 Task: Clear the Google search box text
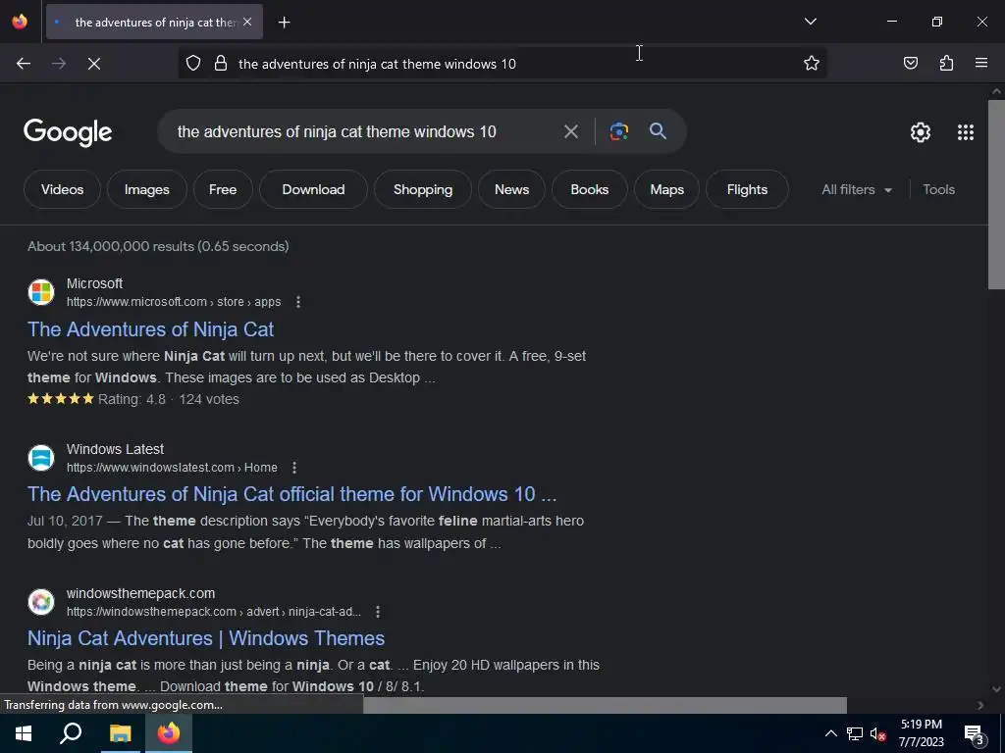click(x=571, y=132)
